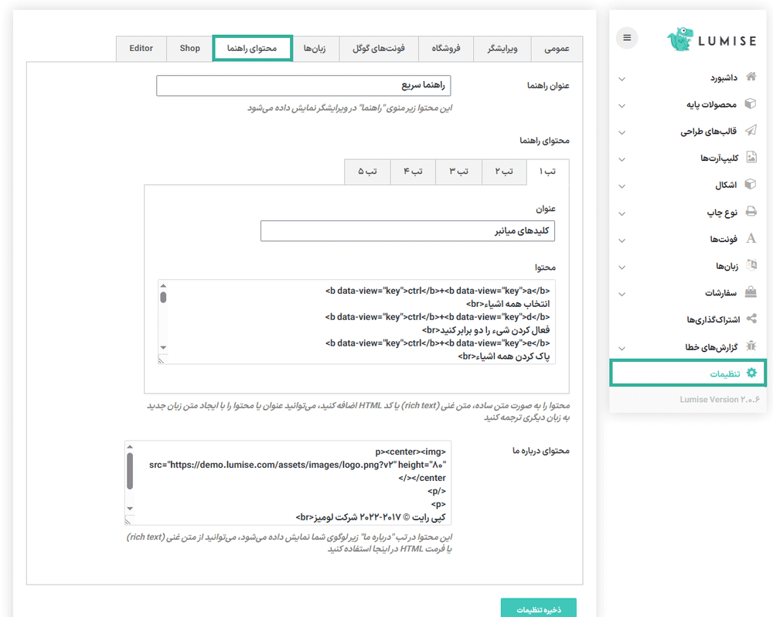Click the print type printer icon

[x=751, y=212]
